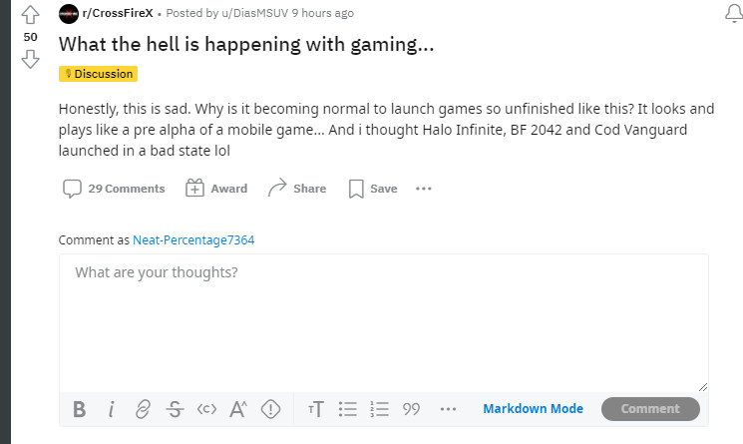The image size is (743, 444).
Task: Apply heading text style
Action: [x=316, y=409]
